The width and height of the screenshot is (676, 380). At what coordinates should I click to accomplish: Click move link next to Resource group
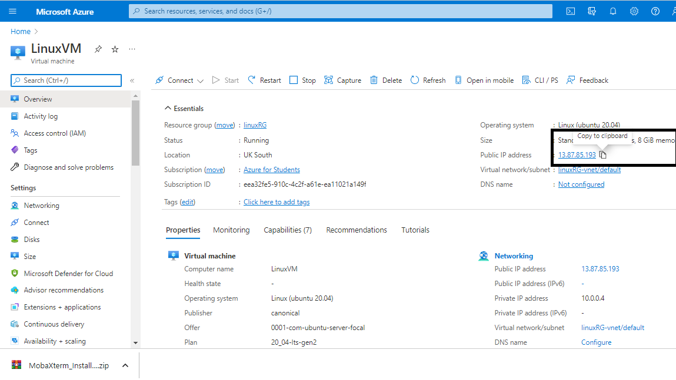[x=225, y=125]
